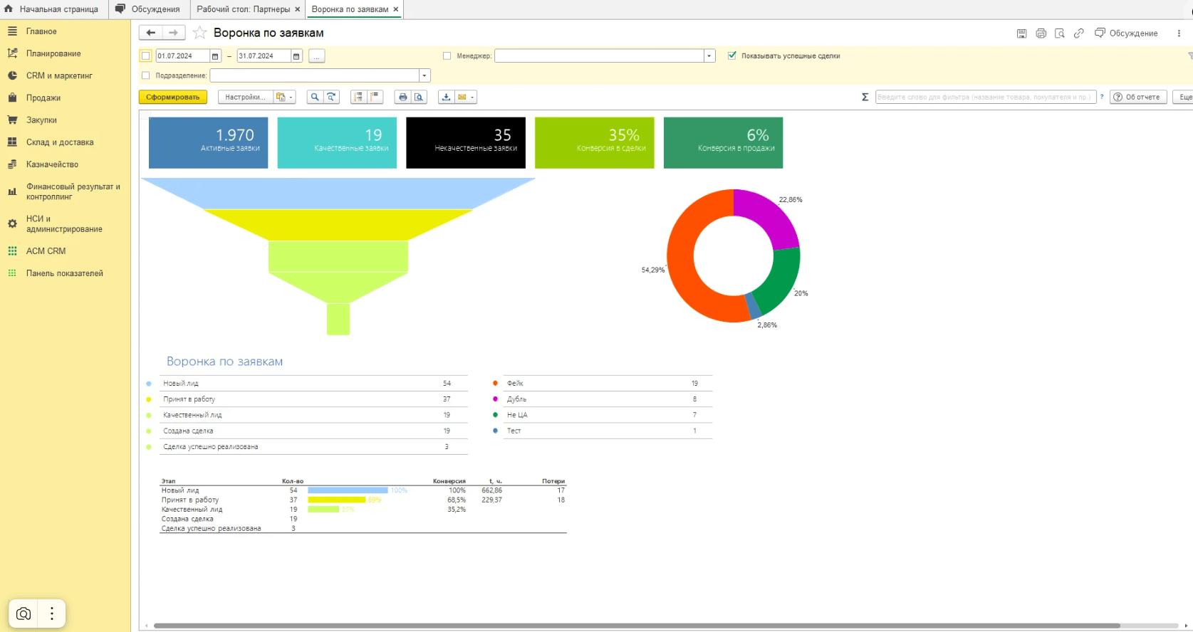Image resolution: width=1193 pixels, height=632 pixels.
Task: Click the print icon in report toolbar
Action: click(403, 97)
